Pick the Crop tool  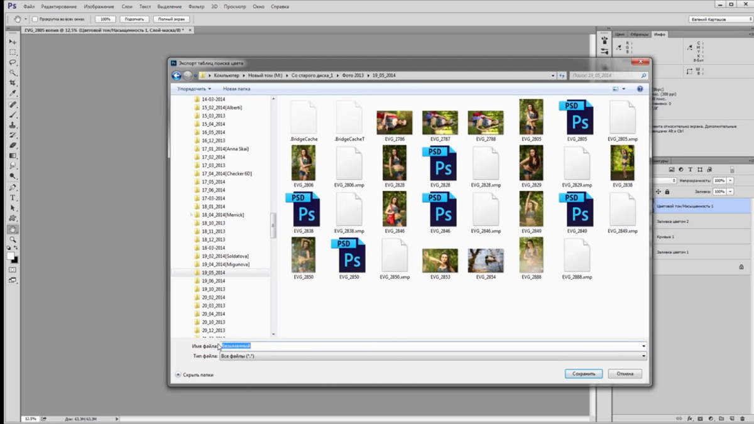tap(13, 83)
